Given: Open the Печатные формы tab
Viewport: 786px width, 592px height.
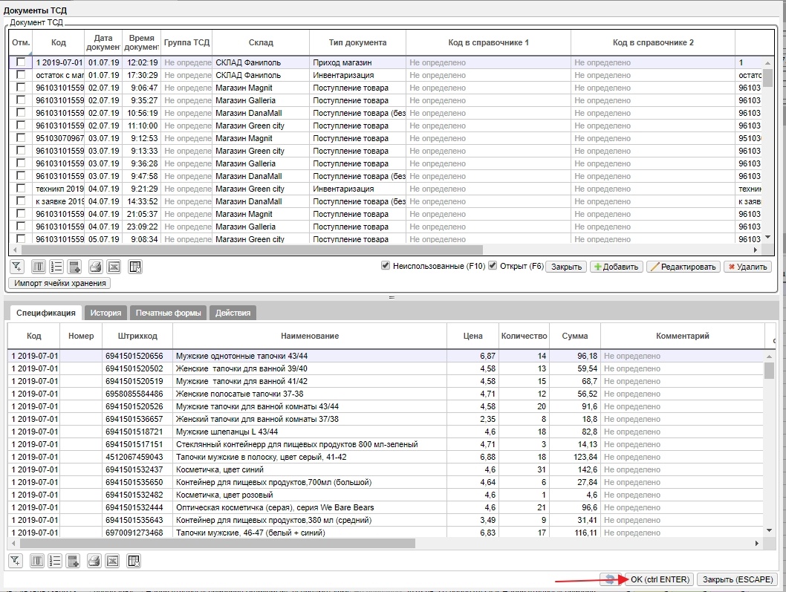Looking at the screenshot, I should tap(169, 313).
